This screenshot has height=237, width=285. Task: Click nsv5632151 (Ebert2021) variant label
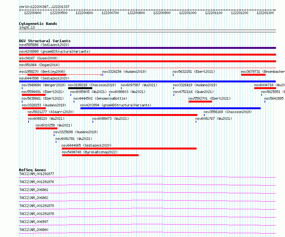click(x=194, y=72)
